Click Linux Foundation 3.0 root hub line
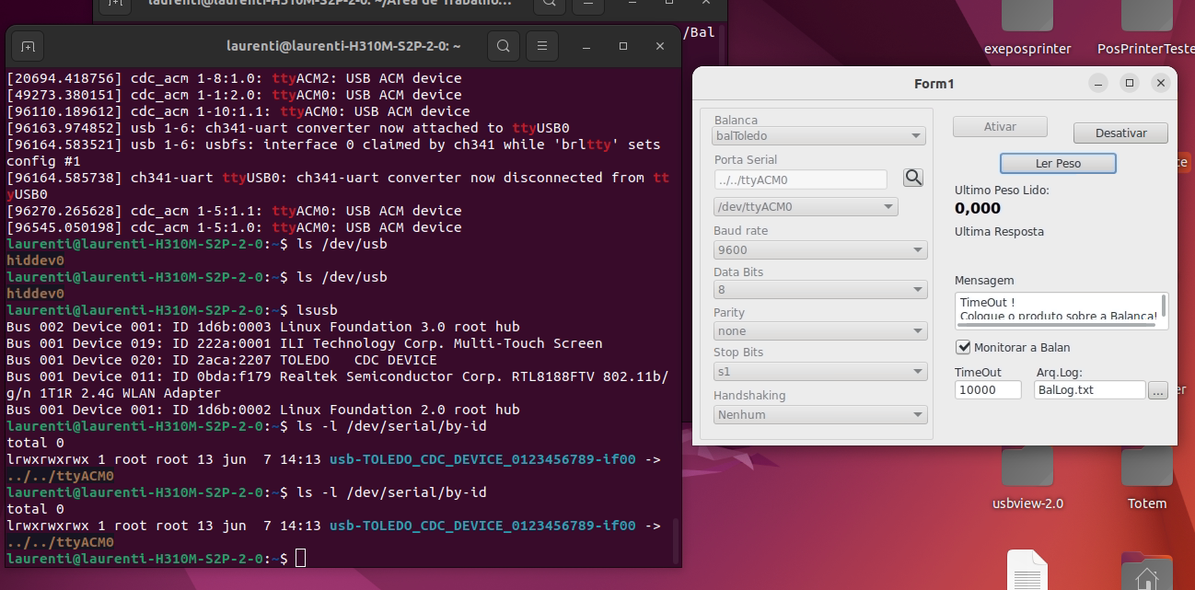Viewport: 1195px width, 590px height. (x=262, y=327)
